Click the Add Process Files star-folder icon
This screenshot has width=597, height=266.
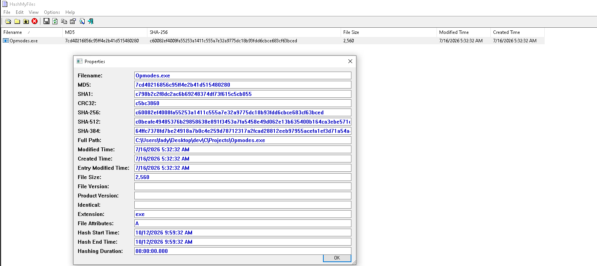[26, 21]
